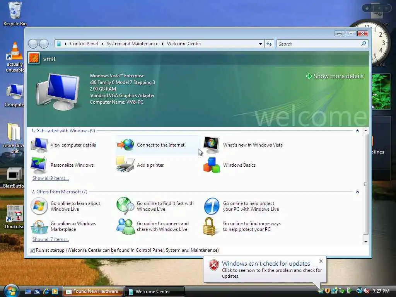The height and width of the screenshot is (297, 396).
Task: Click the learn about Windows Live icon
Action: tap(39, 206)
